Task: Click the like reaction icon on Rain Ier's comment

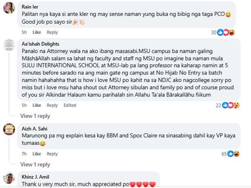Action: pos(220,32)
